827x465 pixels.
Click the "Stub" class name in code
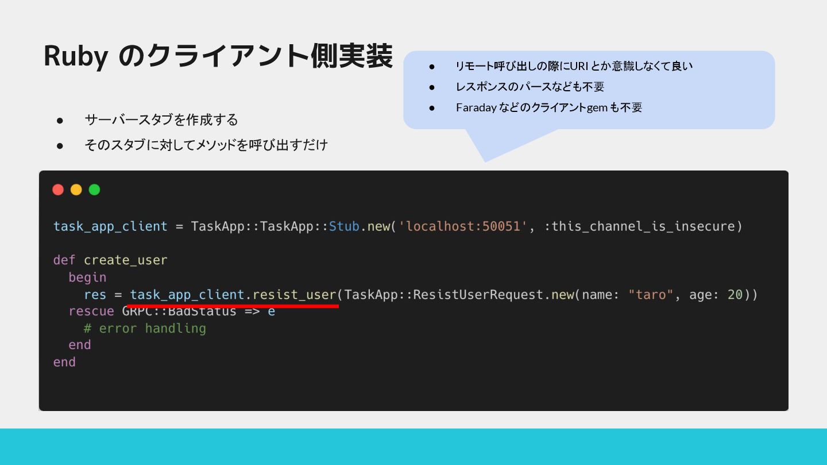pyautogui.click(x=344, y=226)
